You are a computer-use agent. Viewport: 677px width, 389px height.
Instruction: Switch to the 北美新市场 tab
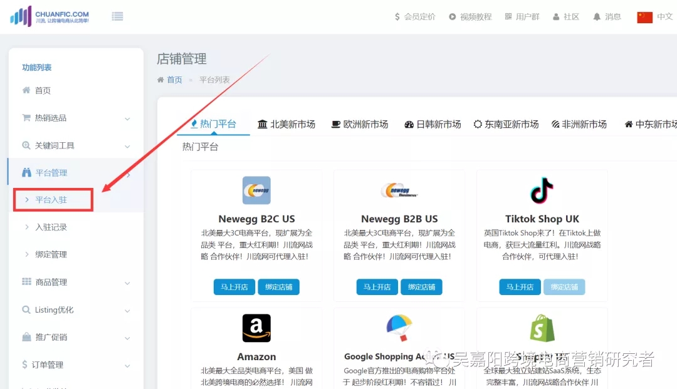(286, 124)
